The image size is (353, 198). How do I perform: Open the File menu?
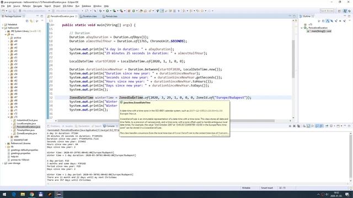pos(3,6)
